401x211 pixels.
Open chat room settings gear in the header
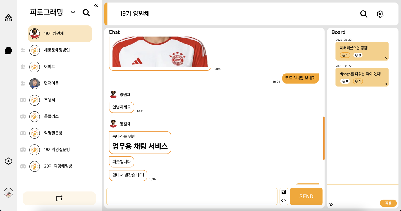[x=380, y=14]
